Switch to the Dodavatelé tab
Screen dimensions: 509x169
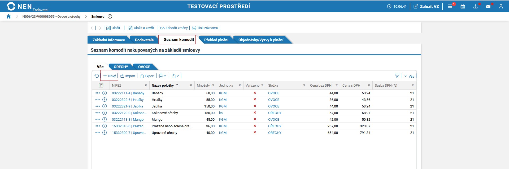[x=144, y=40]
